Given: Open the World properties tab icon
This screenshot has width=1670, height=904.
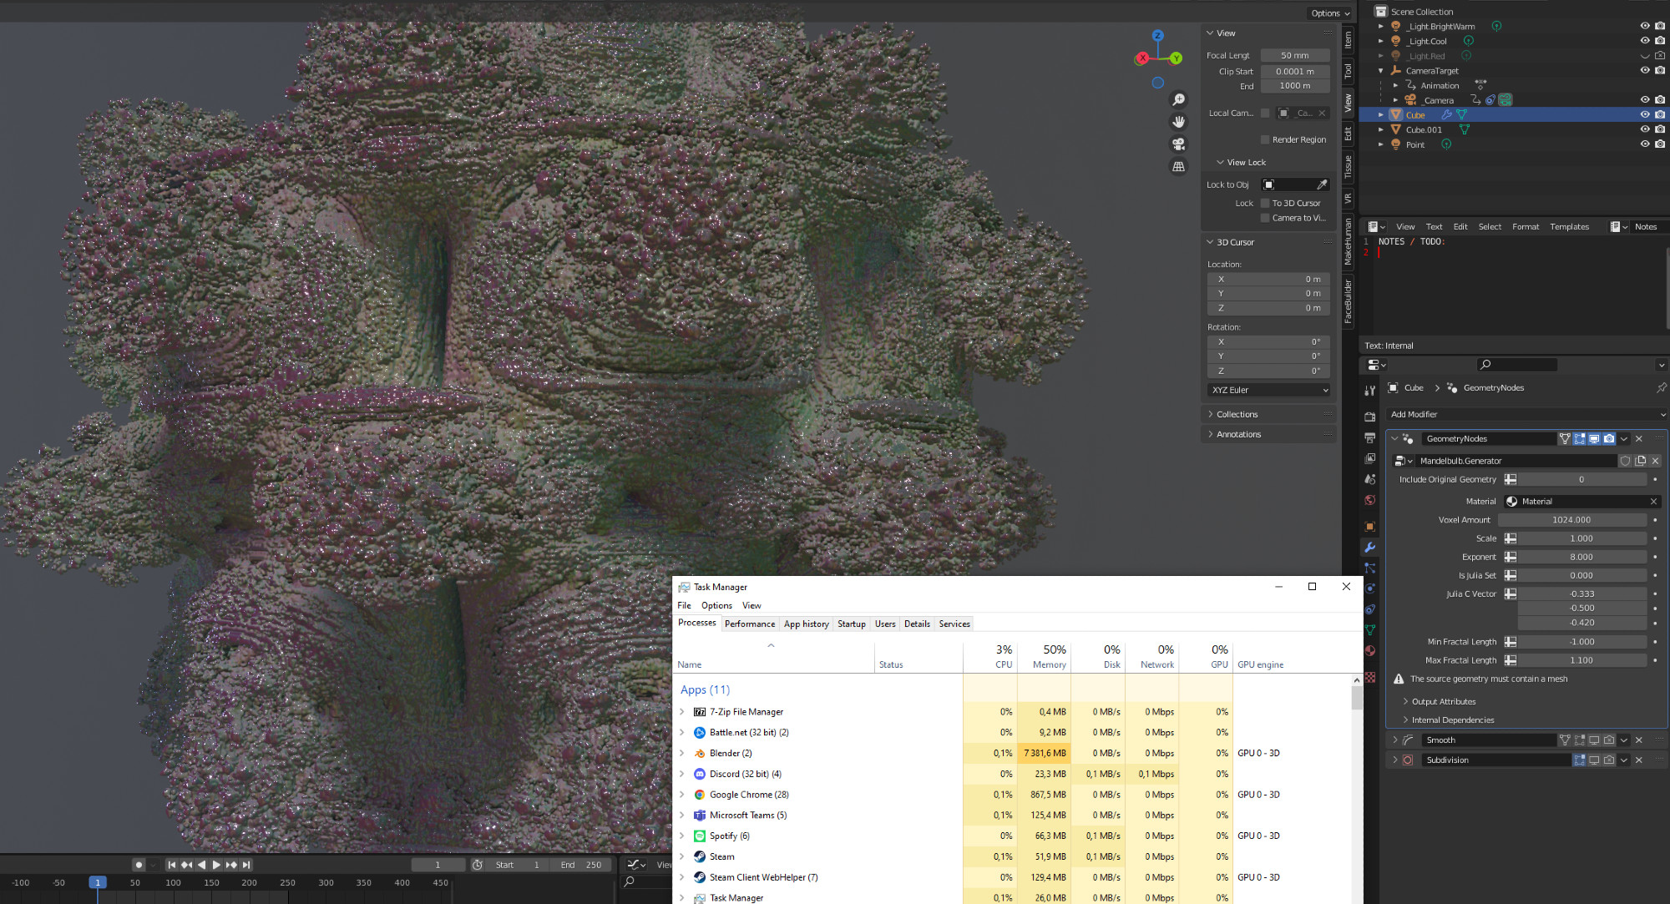Looking at the screenshot, I should [x=1369, y=501].
